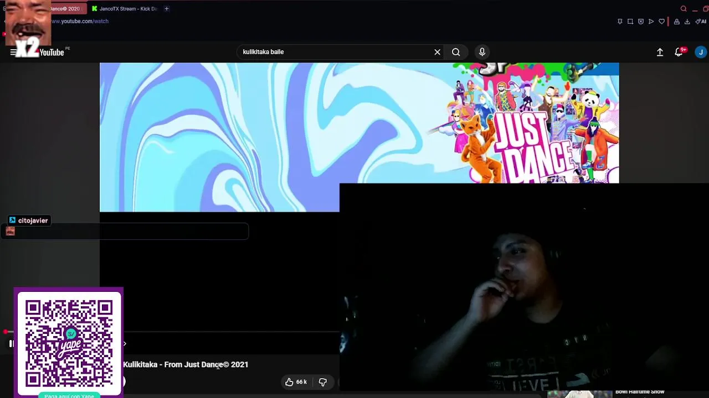The height and width of the screenshot is (398, 709).
Task: Open the J account avatar menu
Action: point(701,52)
